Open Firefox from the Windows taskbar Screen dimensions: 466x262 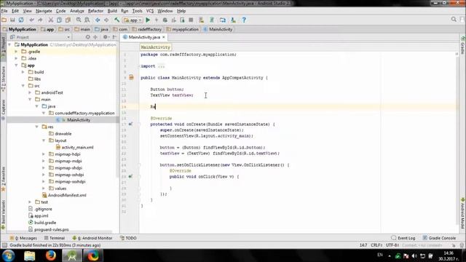[x=50, y=255]
